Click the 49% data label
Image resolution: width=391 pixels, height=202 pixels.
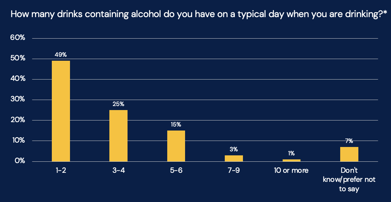[x=61, y=55]
